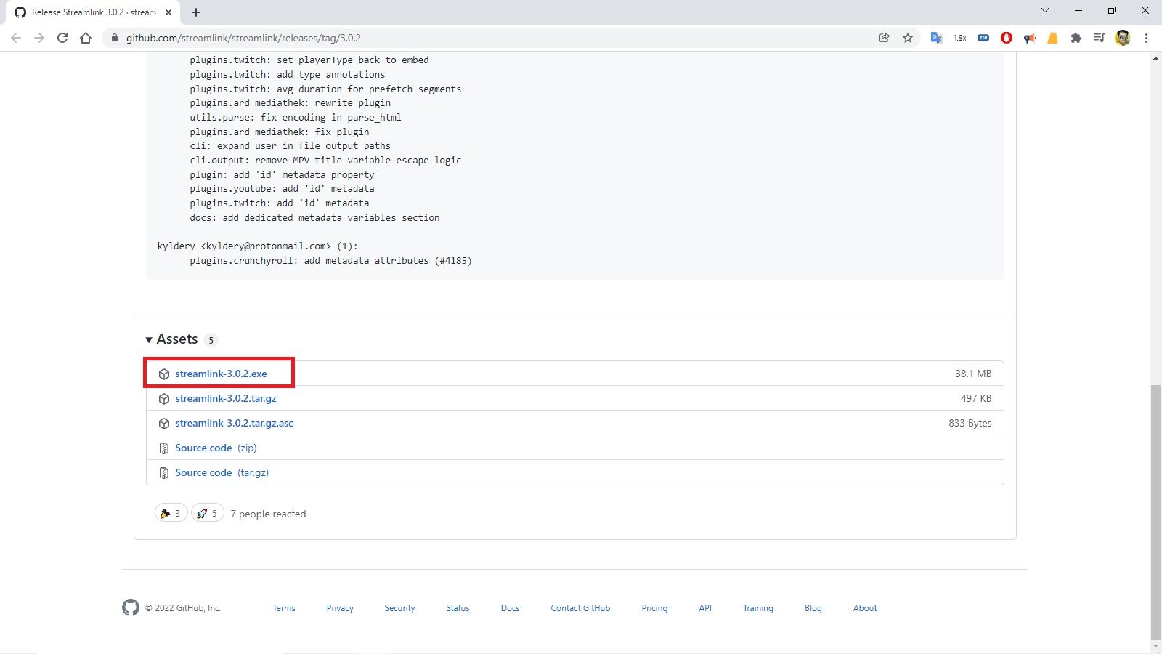Click zip file icon beside Source code (zip)

point(164,448)
